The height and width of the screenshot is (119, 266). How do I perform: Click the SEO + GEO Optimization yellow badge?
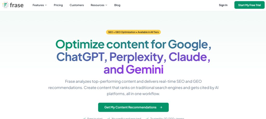coord(133,32)
